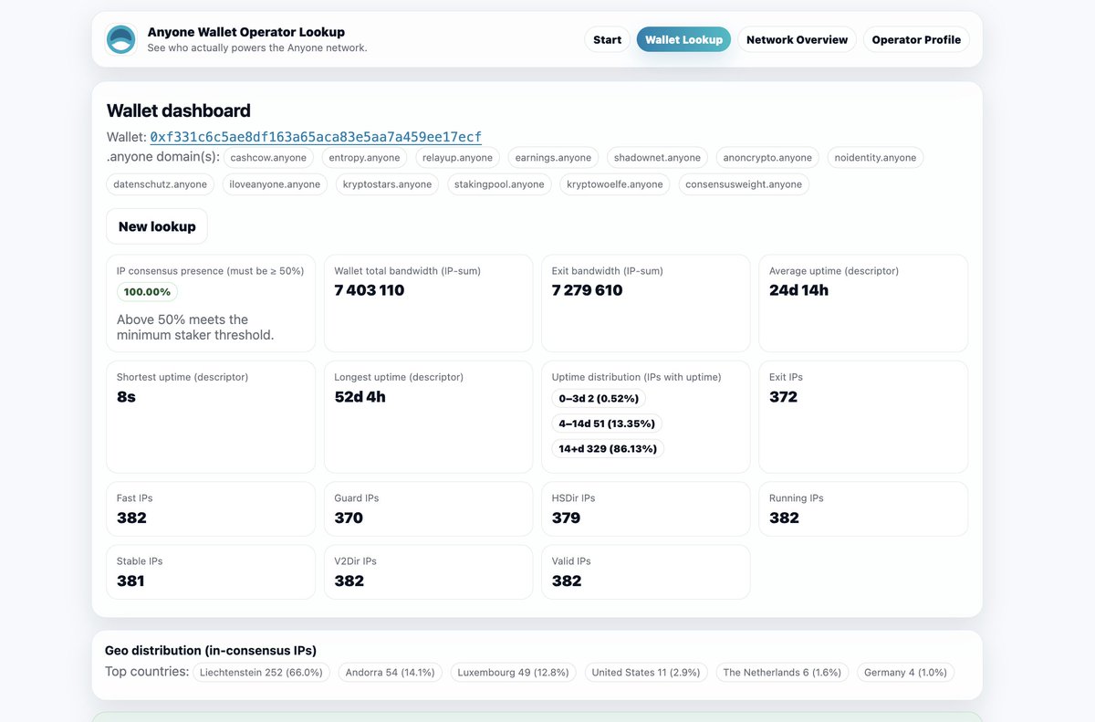Image resolution: width=1095 pixels, height=722 pixels.
Task: Select the Wallet Lookup tab
Action: 683,39
